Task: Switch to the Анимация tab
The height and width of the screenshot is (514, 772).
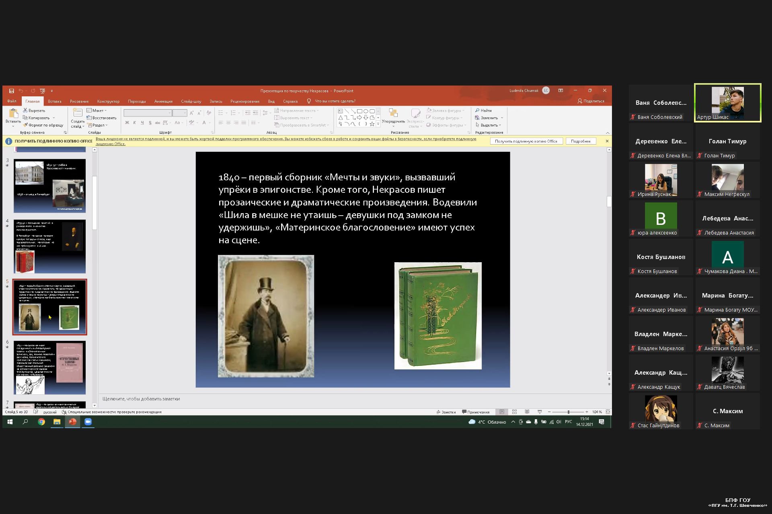Action: (163, 101)
